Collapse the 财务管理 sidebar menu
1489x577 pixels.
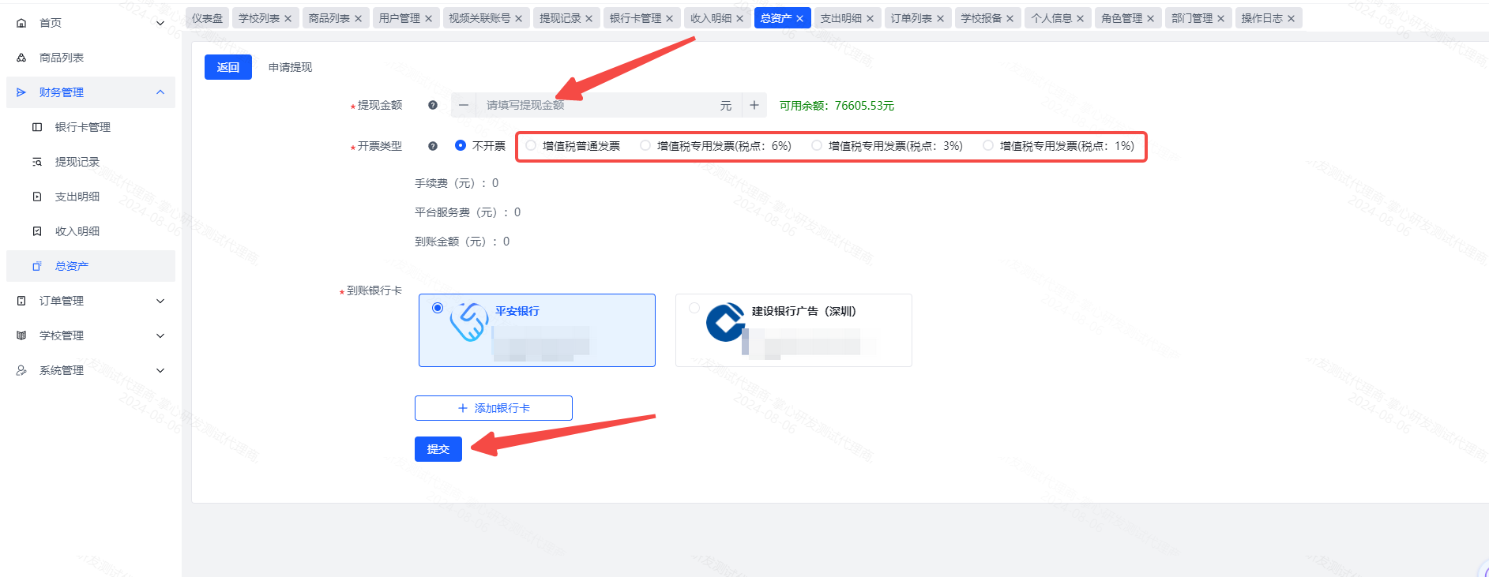160,92
